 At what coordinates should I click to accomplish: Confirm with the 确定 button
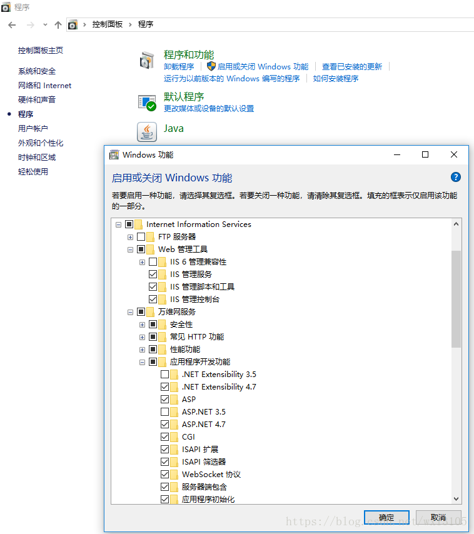[386, 517]
